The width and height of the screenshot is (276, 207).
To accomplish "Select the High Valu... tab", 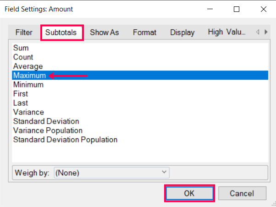I will (x=226, y=32).
